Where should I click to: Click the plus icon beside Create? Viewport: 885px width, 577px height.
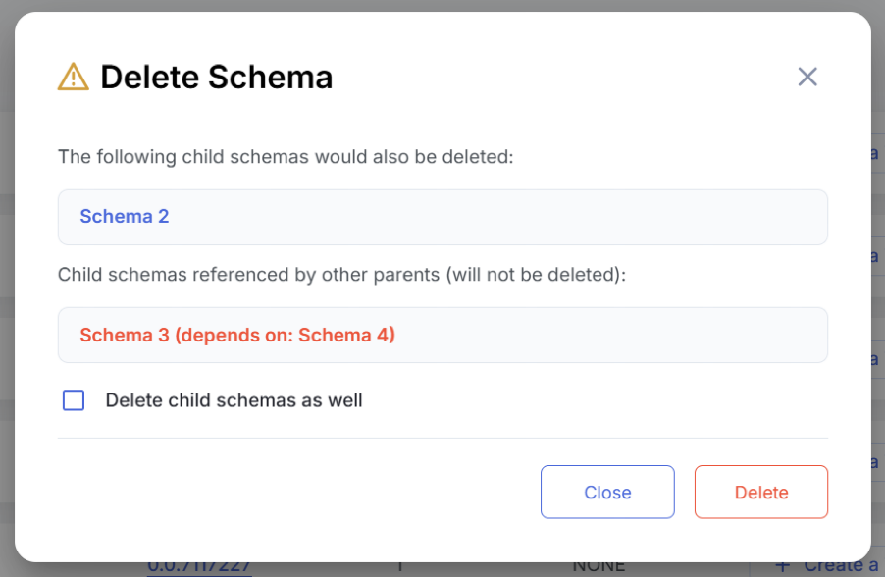tap(782, 565)
